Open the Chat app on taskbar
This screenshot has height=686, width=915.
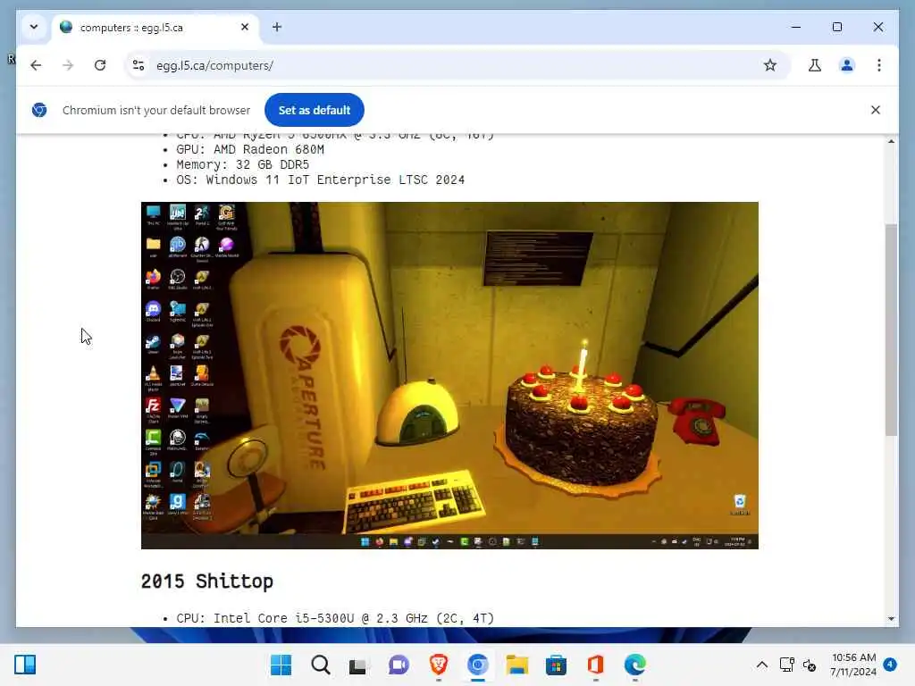point(399,665)
